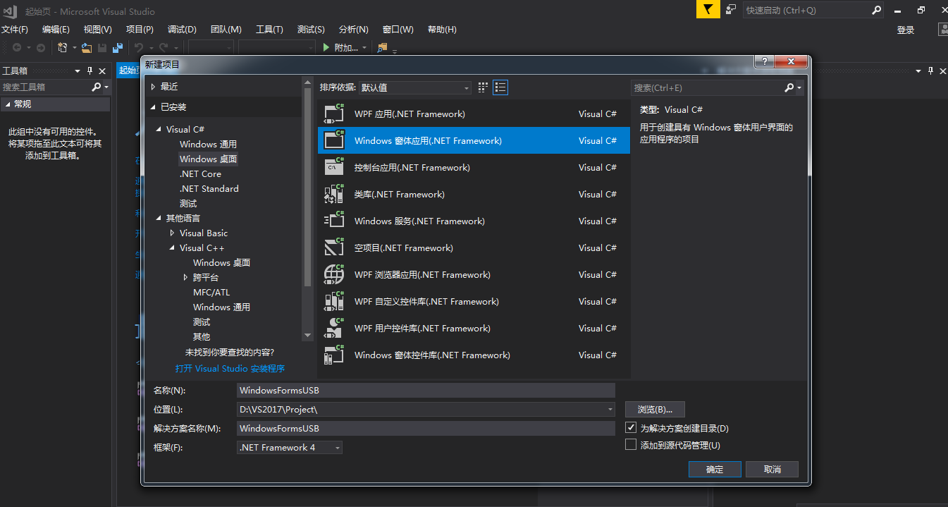Collapse the 已安装 tree node
The height and width of the screenshot is (507, 948).
153,106
